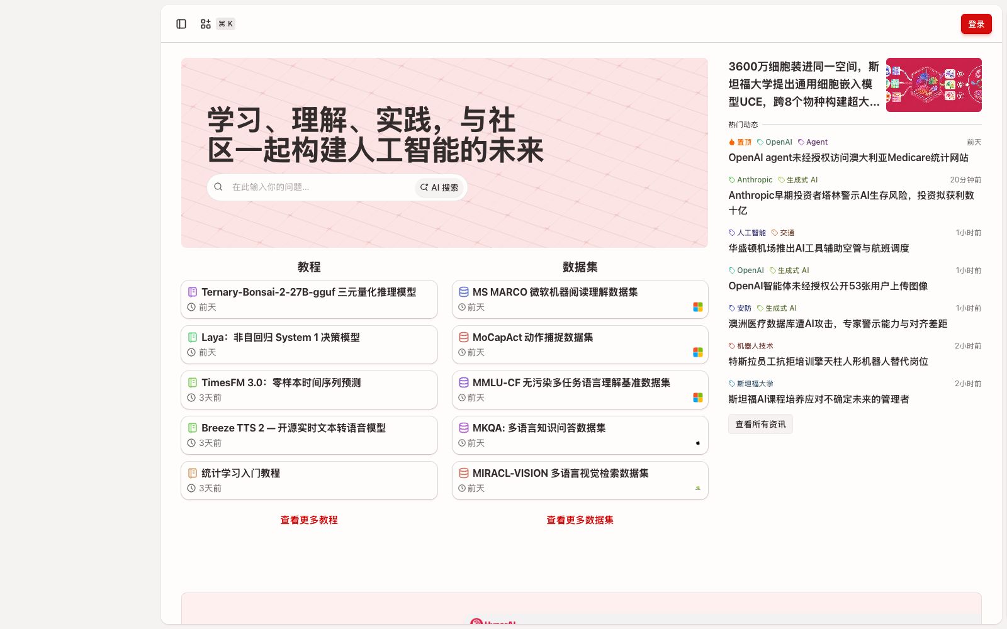Viewport: 1007px width, 629px height.
Task: Click the tag icon beside Anthropic
Action: [x=732, y=180]
